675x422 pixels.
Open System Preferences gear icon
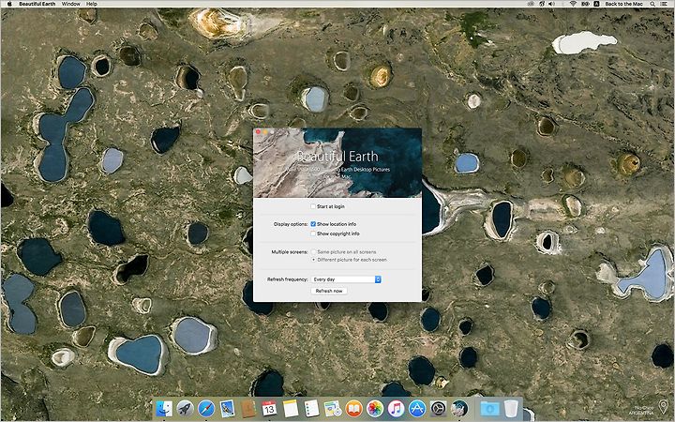(x=438, y=408)
